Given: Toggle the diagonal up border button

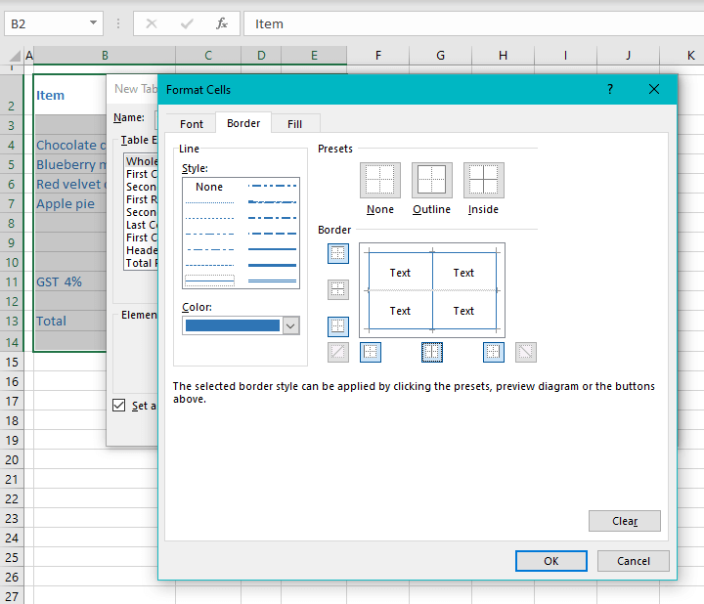Looking at the screenshot, I should (x=338, y=352).
